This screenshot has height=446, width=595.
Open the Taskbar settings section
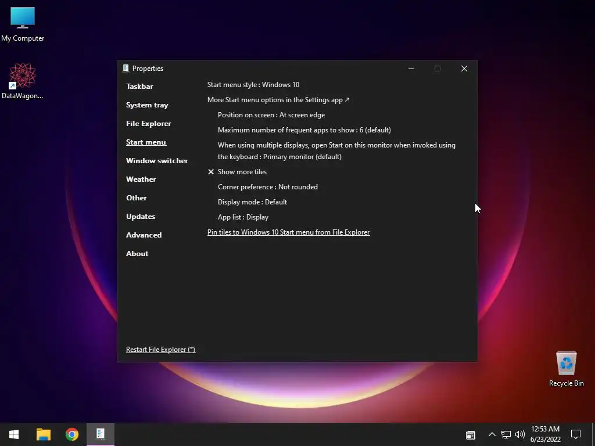[x=139, y=87]
